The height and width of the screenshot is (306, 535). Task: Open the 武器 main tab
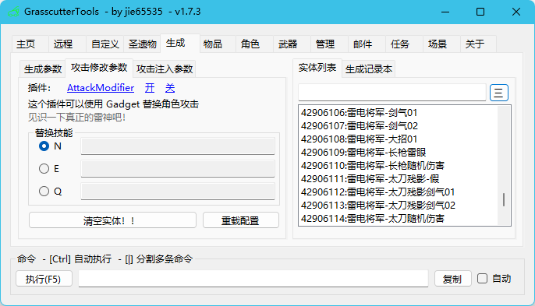[288, 44]
